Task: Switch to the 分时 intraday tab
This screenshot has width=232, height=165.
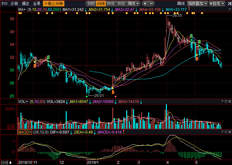Action: point(91,3)
